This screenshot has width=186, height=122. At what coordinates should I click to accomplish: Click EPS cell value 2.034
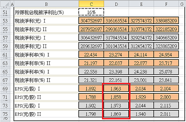point(141,89)
